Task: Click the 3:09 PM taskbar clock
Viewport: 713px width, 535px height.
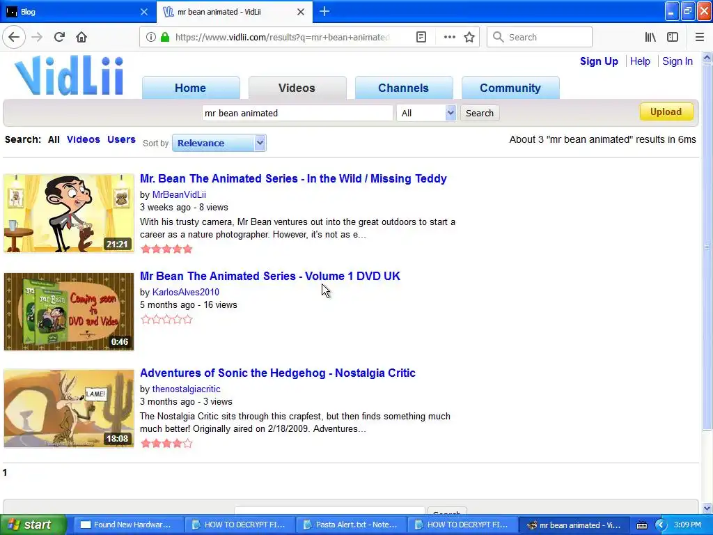Action: click(x=687, y=525)
